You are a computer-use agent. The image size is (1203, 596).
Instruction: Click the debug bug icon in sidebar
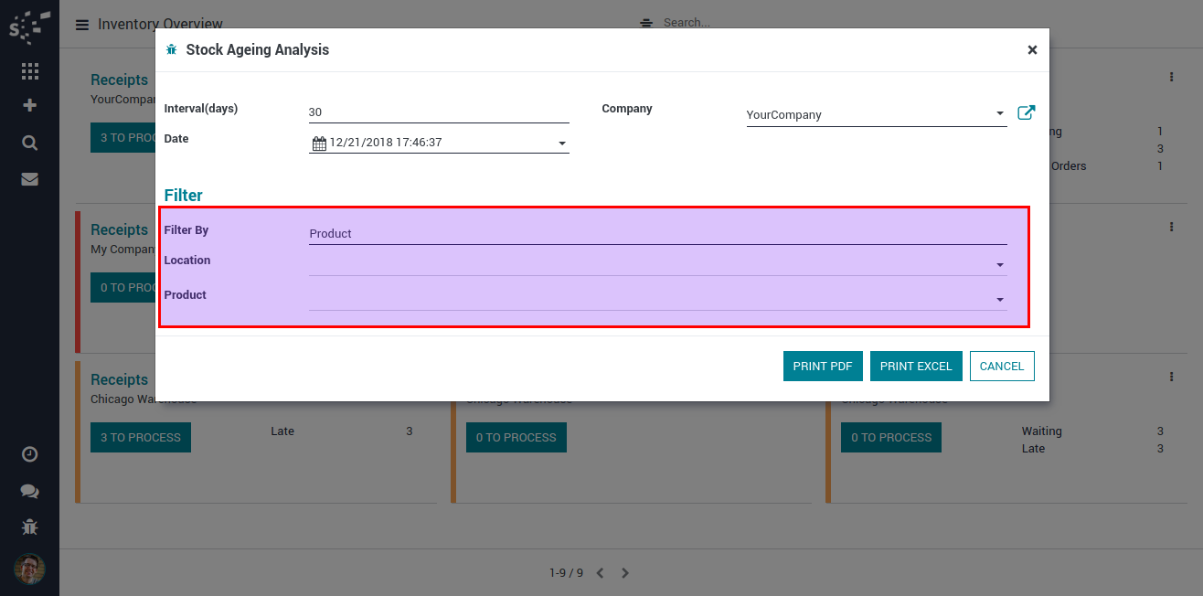pos(29,527)
